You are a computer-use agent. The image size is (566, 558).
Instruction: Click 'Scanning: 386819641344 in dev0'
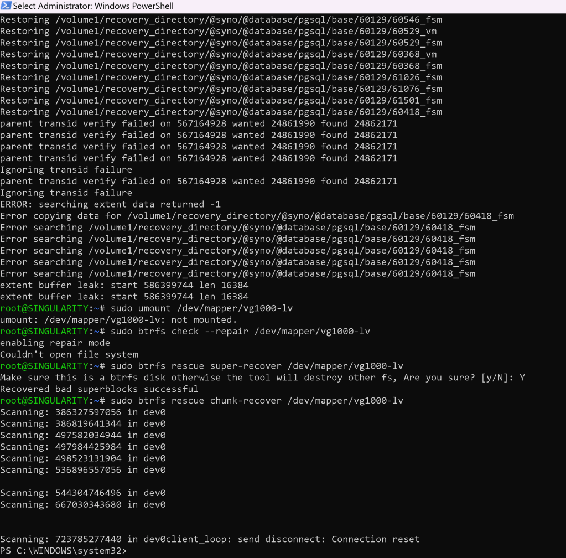point(82,424)
